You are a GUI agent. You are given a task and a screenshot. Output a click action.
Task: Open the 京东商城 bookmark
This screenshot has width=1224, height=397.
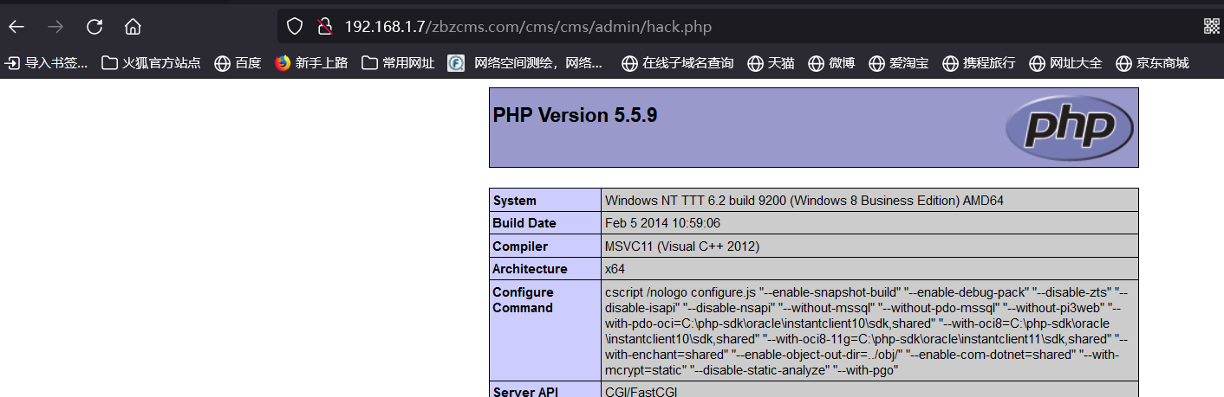point(1152,62)
